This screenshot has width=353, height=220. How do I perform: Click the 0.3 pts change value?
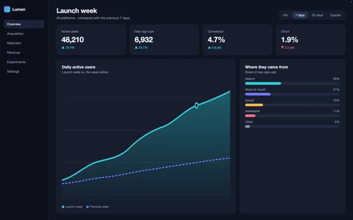(289, 48)
